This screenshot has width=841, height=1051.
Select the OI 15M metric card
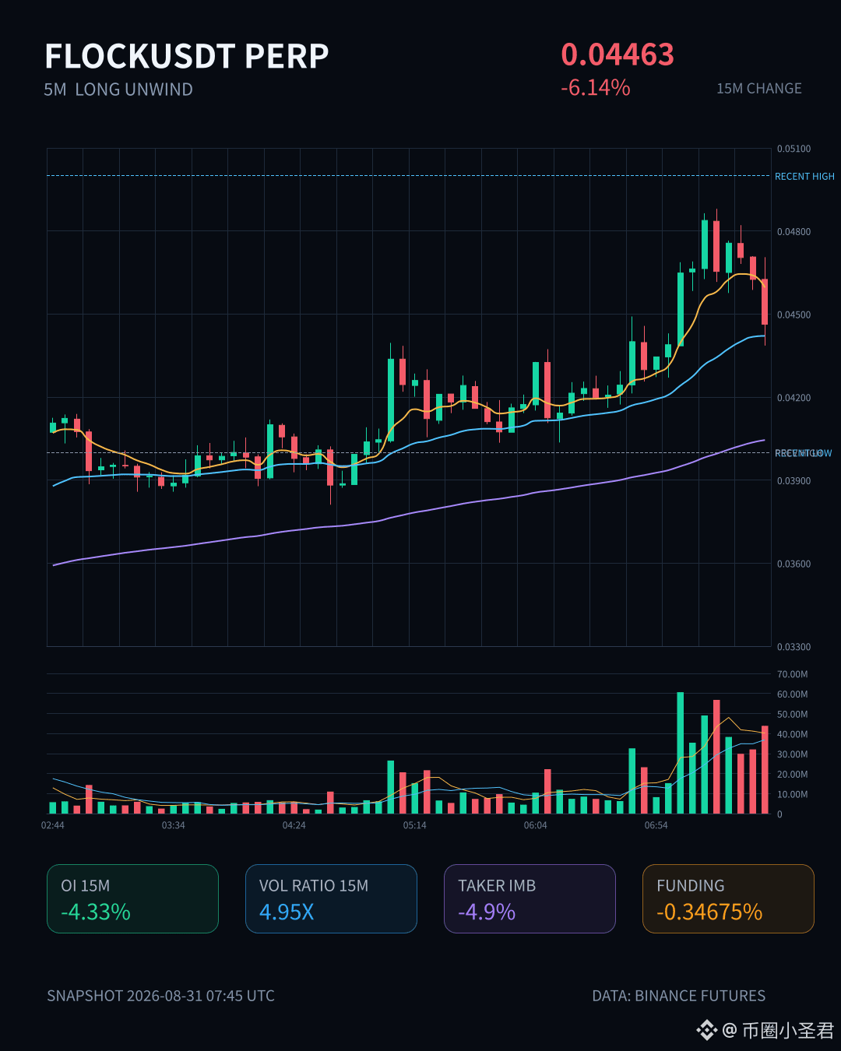click(132, 898)
